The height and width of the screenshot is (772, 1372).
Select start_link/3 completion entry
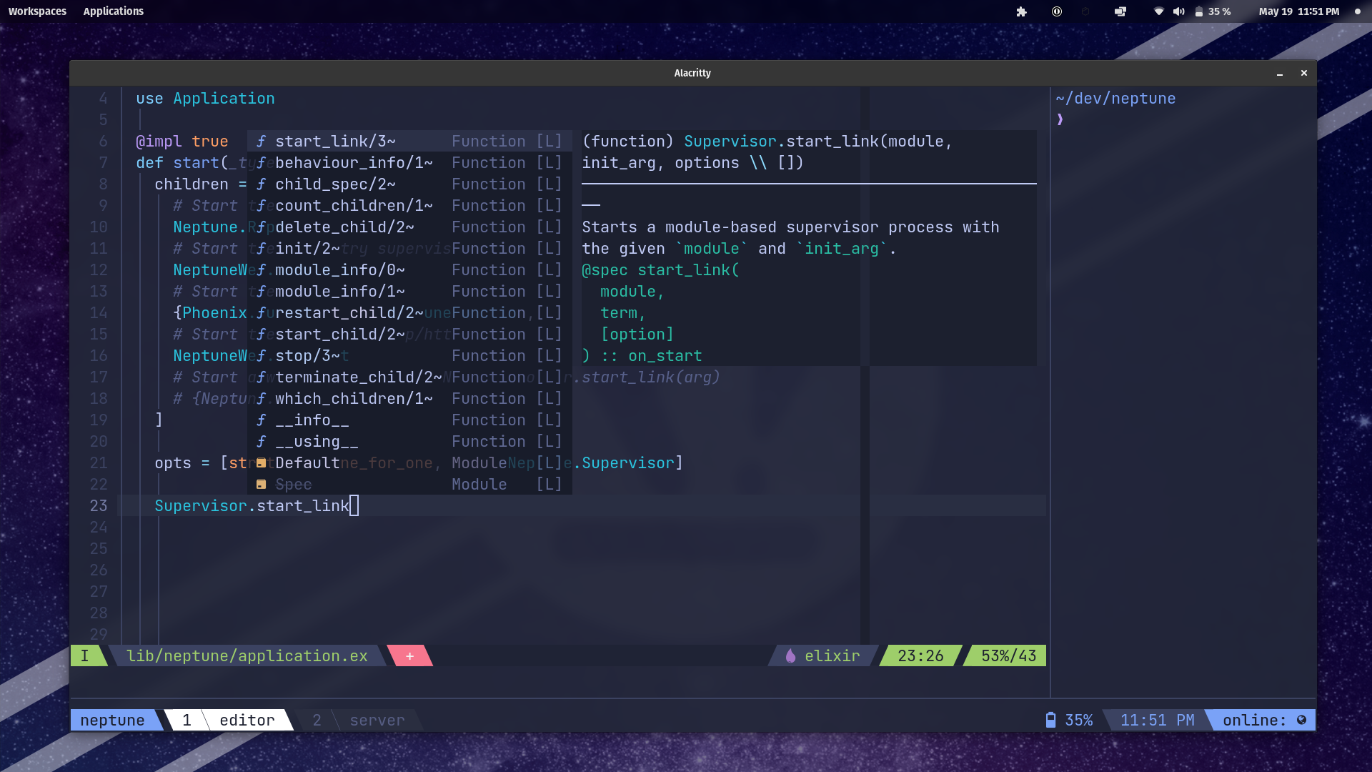tap(335, 142)
